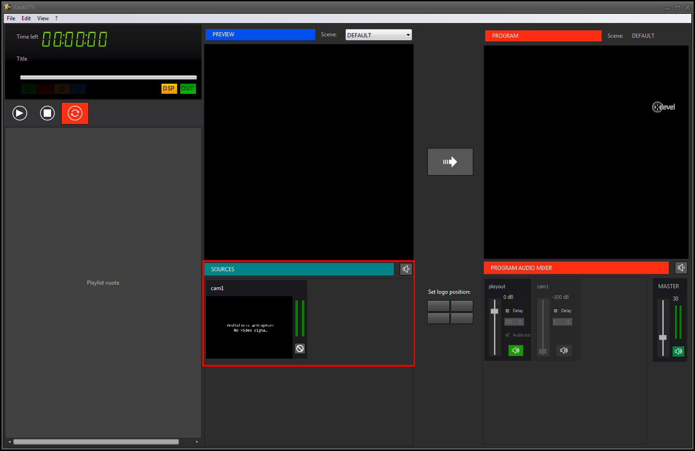Click the playlist horizontal scrollbar
Viewport: 695px width, 451px height.
point(96,442)
